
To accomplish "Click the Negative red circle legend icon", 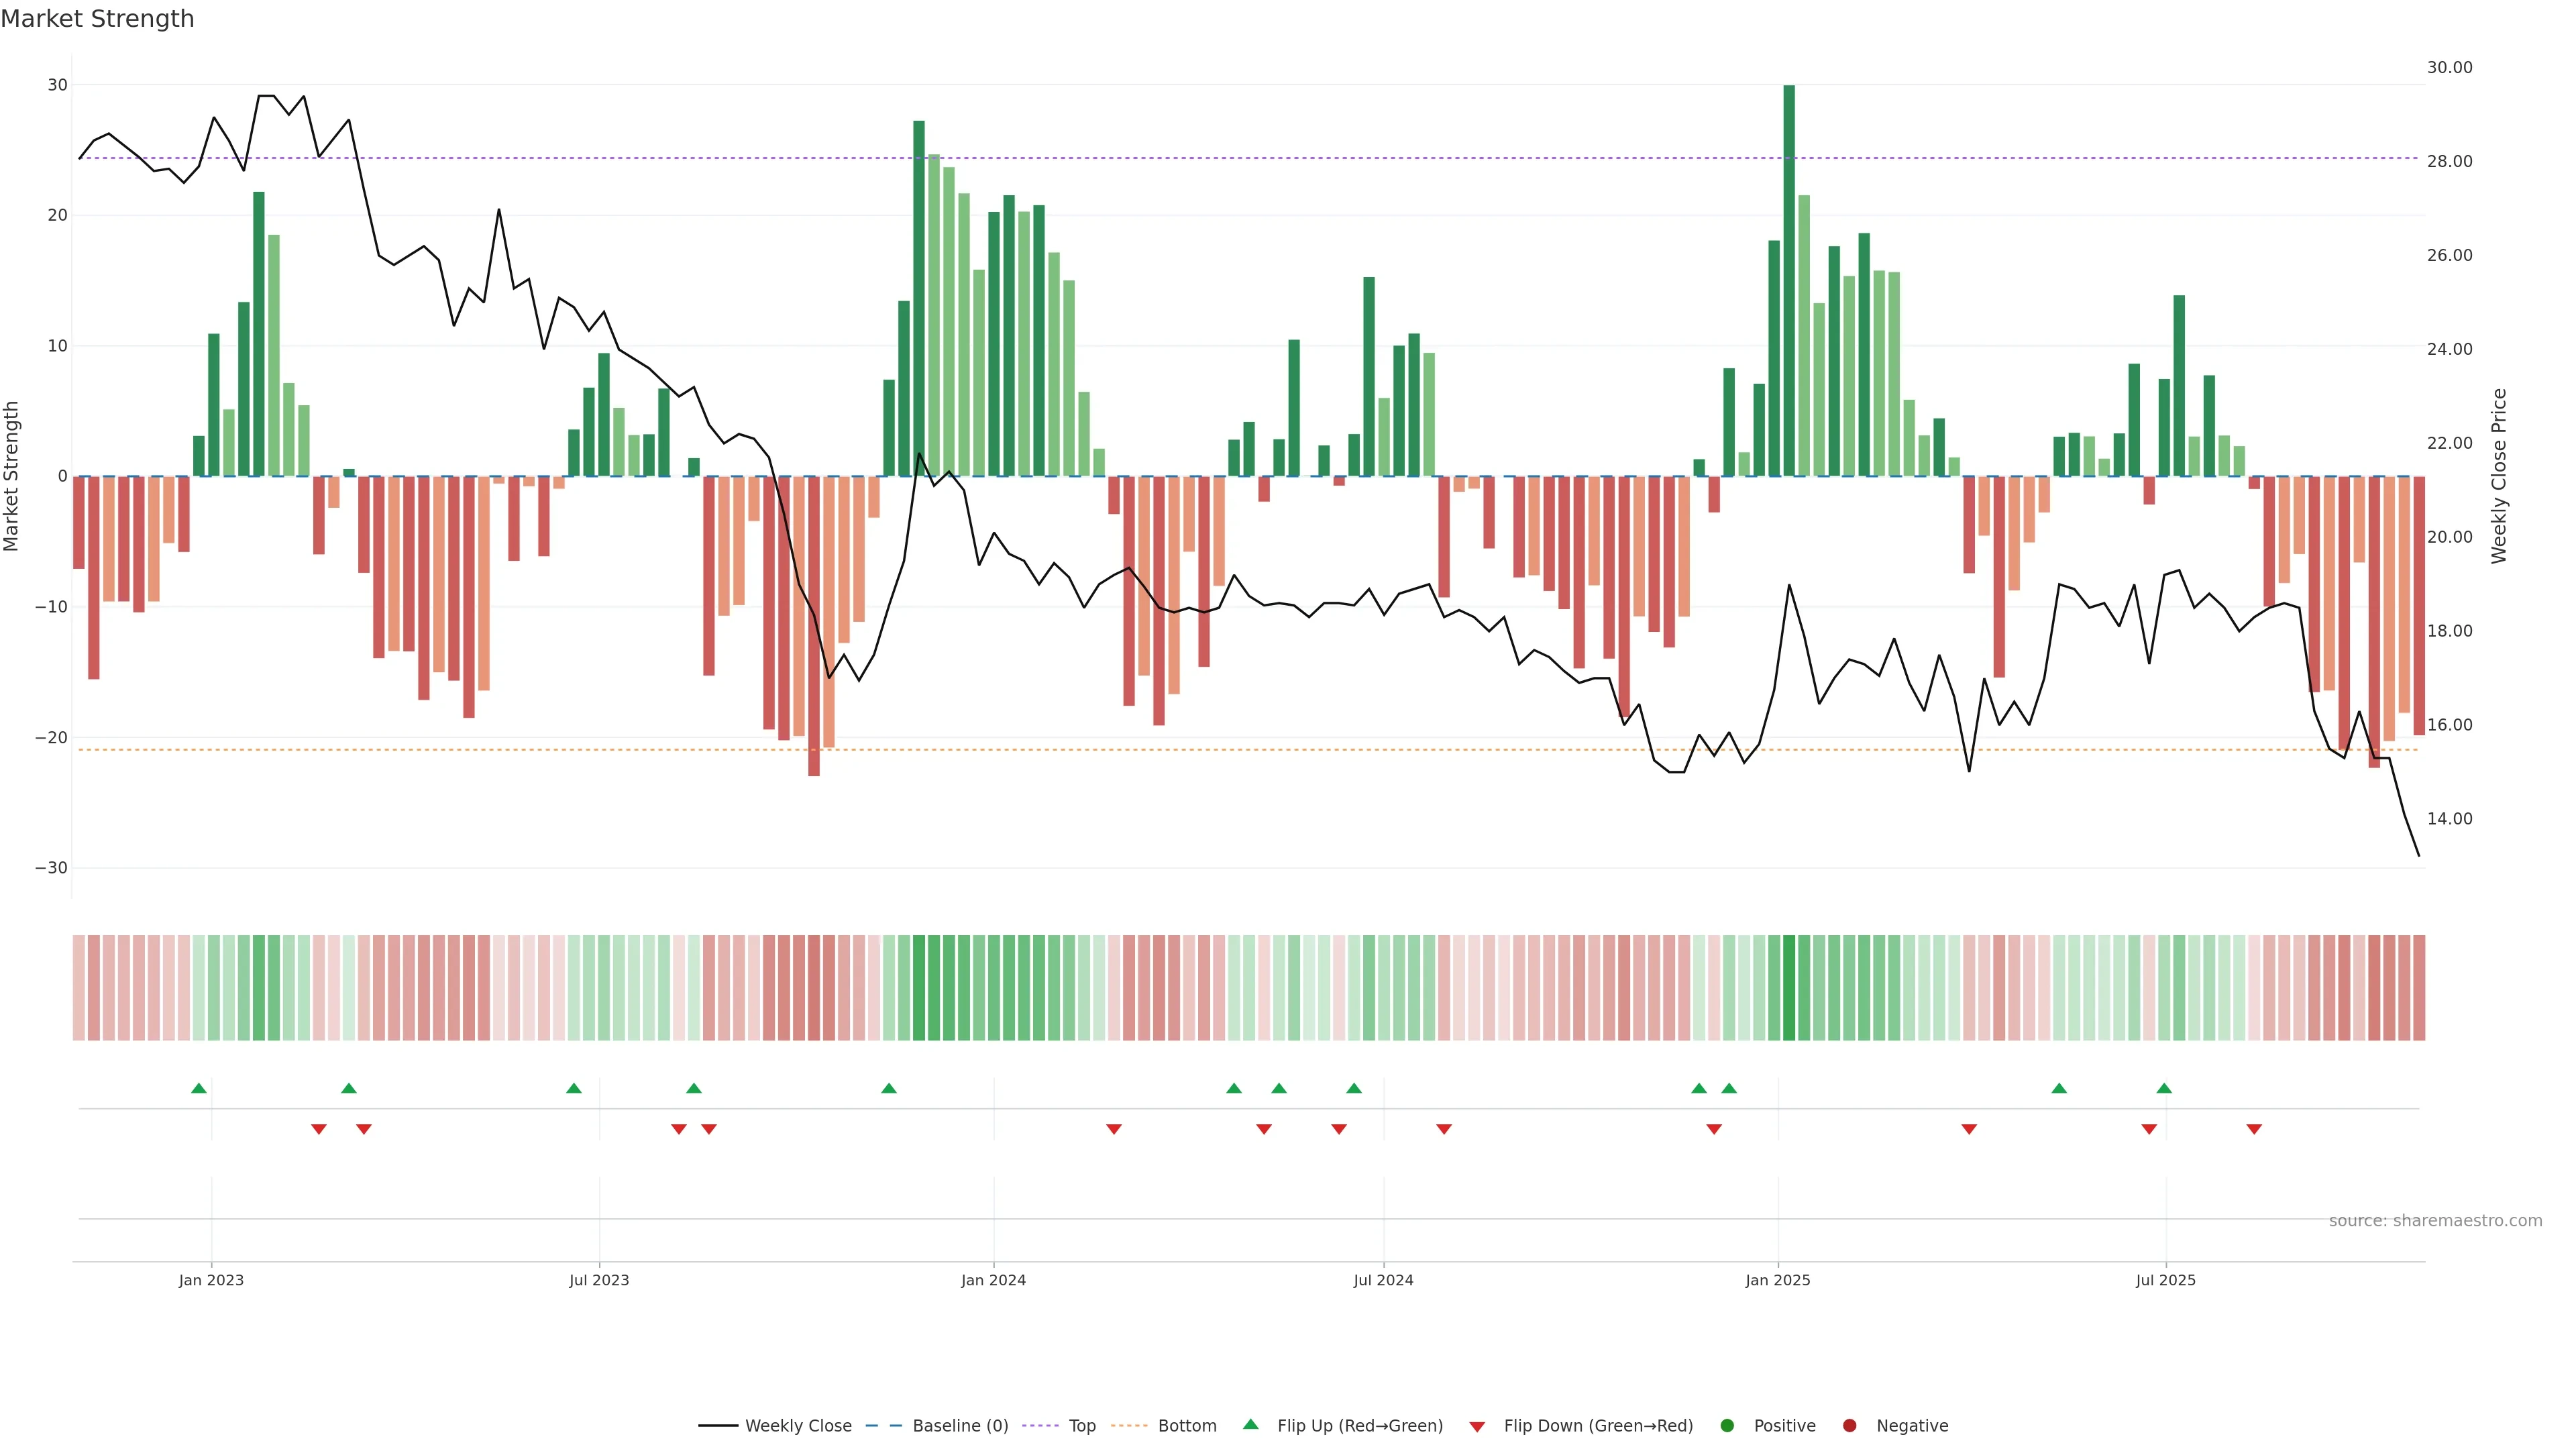I will point(1849,1426).
